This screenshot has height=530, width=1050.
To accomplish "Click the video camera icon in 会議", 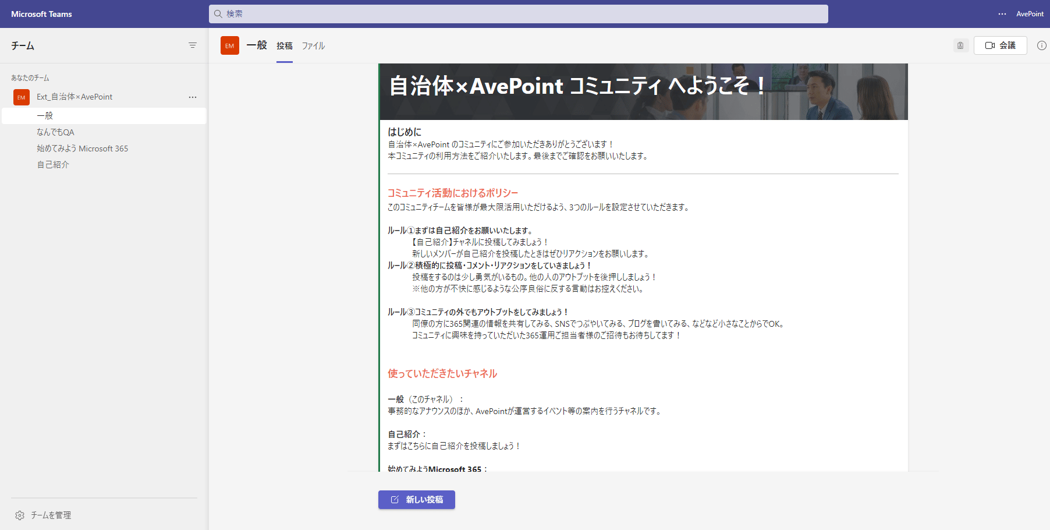I will point(989,45).
